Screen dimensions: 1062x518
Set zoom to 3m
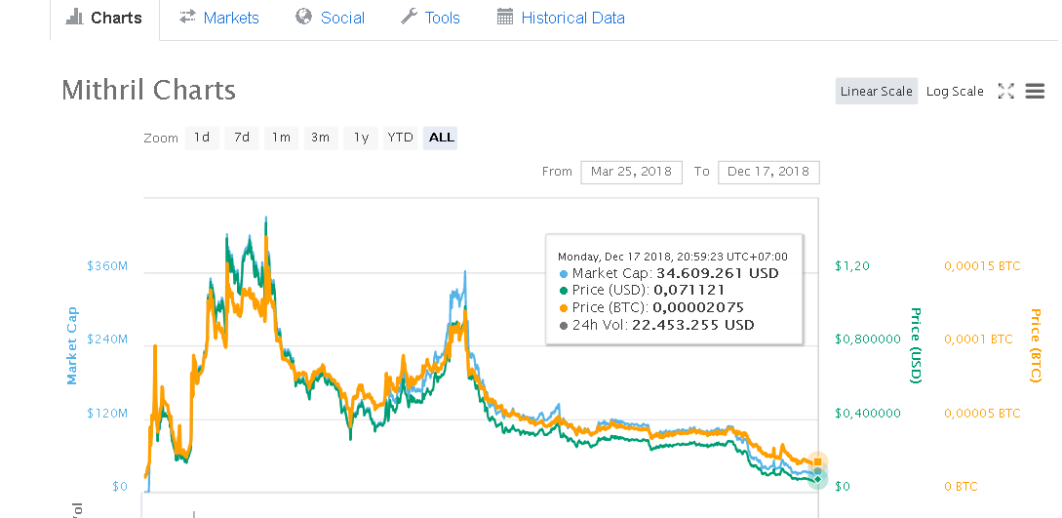(x=321, y=138)
